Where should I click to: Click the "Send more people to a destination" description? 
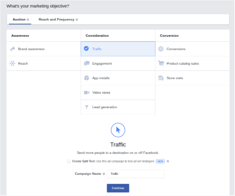click(118, 153)
